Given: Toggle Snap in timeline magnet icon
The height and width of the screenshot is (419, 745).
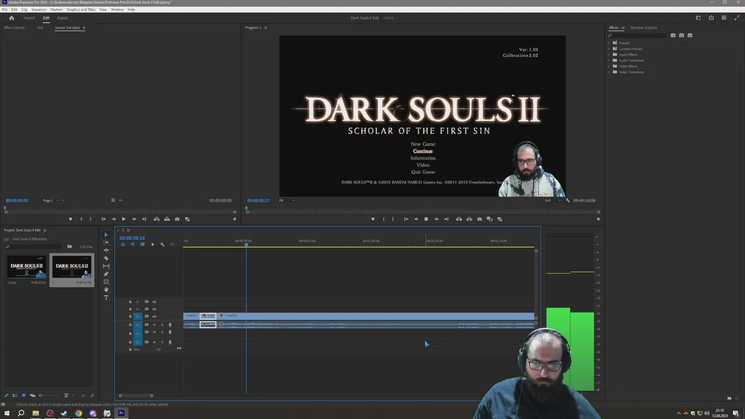Looking at the screenshot, I should point(133,244).
